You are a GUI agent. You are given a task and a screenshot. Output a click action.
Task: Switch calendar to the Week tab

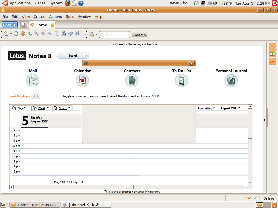click(x=42, y=108)
